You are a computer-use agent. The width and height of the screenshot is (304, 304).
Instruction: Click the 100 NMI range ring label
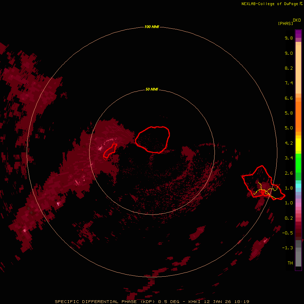point(152,27)
